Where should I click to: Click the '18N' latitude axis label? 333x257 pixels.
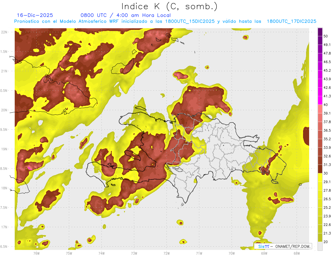point(4,188)
